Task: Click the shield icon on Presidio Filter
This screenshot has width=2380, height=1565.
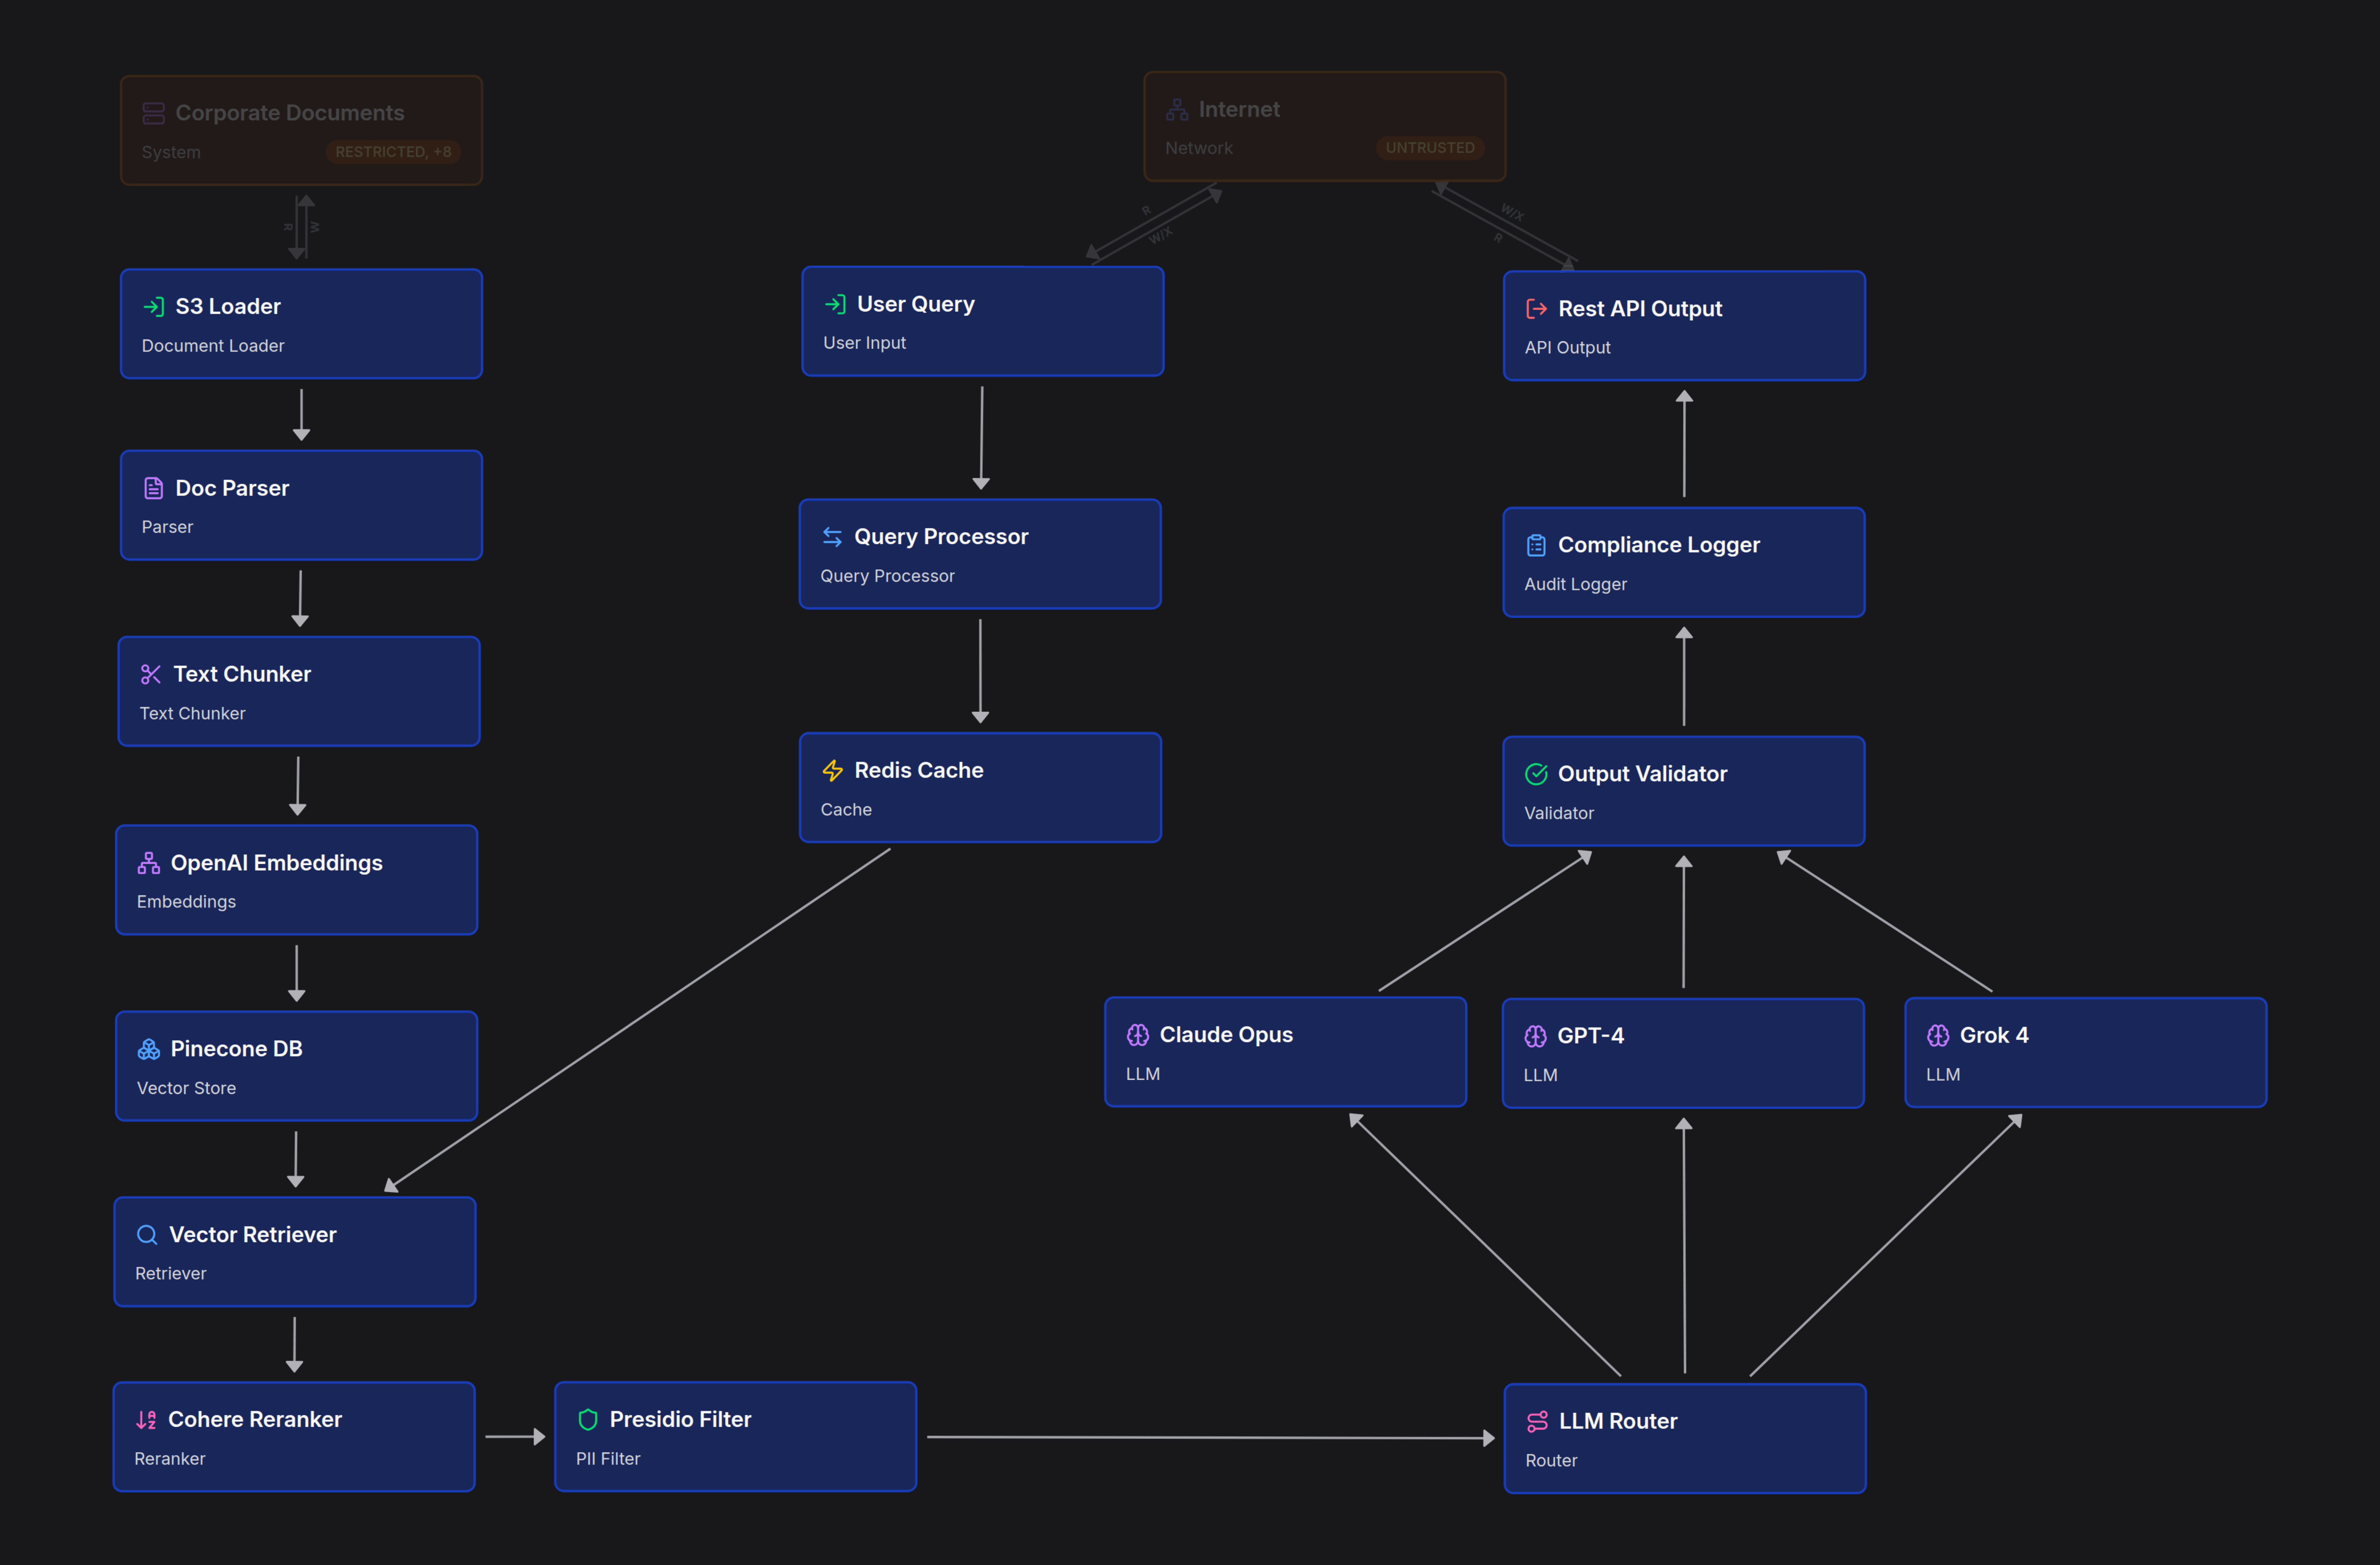Action: pos(588,1419)
